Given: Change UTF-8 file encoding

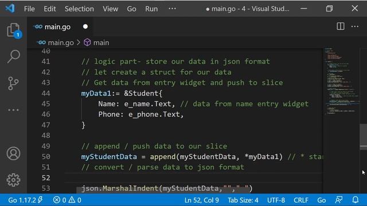Looking at the screenshot, I should click(x=276, y=200).
